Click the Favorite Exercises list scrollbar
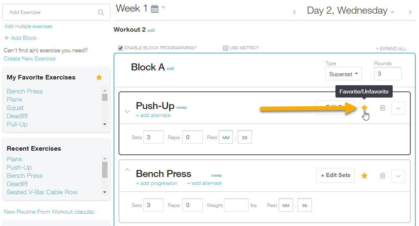Image resolution: width=419 pixels, height=226 pixels. click(x=105, y=107)
